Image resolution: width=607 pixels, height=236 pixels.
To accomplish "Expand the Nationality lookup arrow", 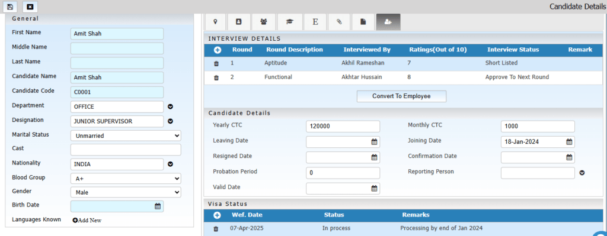I will pos(170,164).
